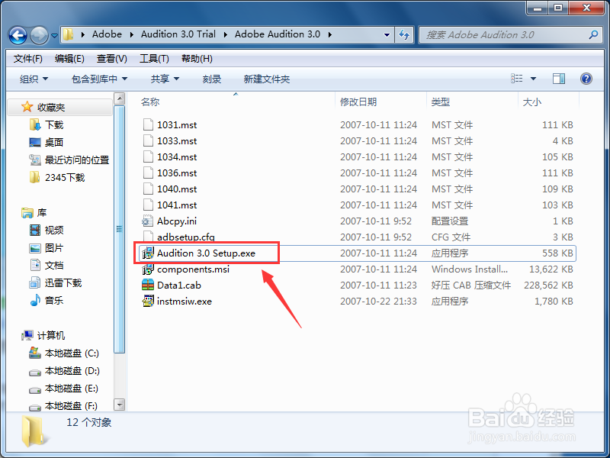Viewport: 610px width, 458px height.
Task: Open the 工具(T) menu
Action: (x=154, y=59)
